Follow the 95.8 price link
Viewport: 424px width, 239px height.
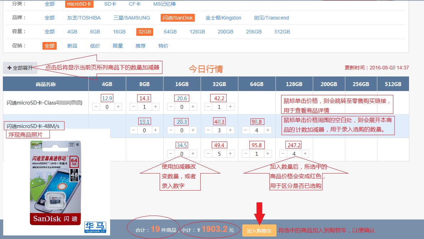(257, 145)
